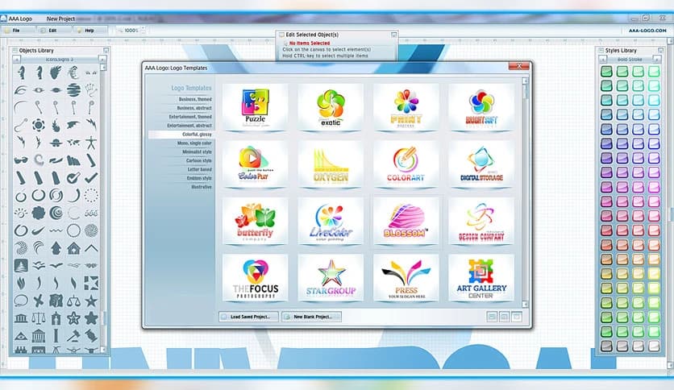The image size is (674, 390).
Task: Go to previous Objects Library category
Action: pos(17,60)
